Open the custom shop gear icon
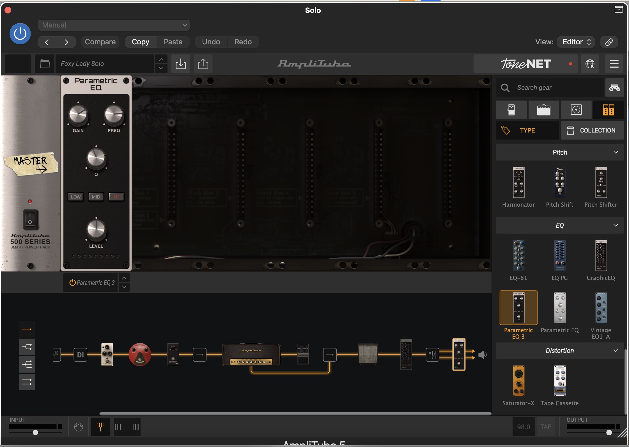629x447 pixels. [x=614, y=88]
